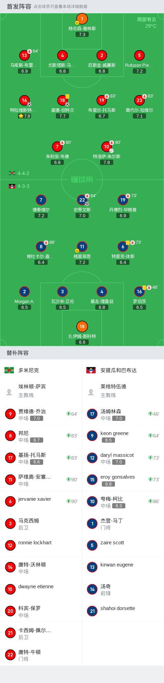Open player 16 特拉维斯特 with star rating

point(25,100)
